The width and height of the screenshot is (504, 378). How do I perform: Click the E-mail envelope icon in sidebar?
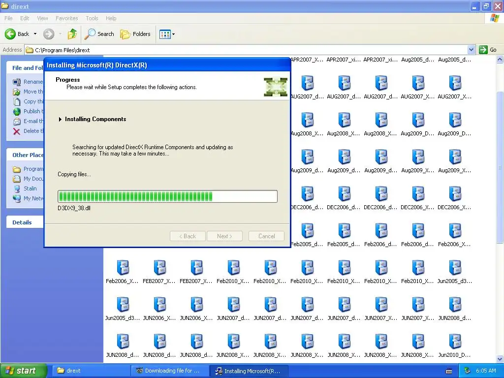(x=17, y=121)
